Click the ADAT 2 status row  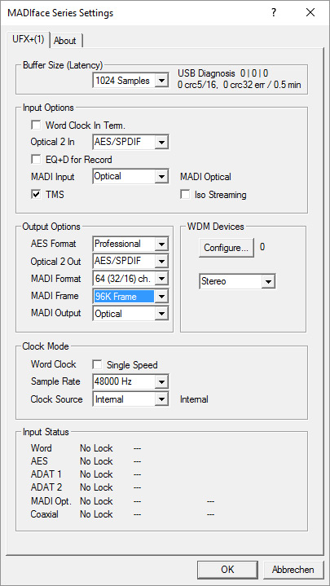click(86, 487)
